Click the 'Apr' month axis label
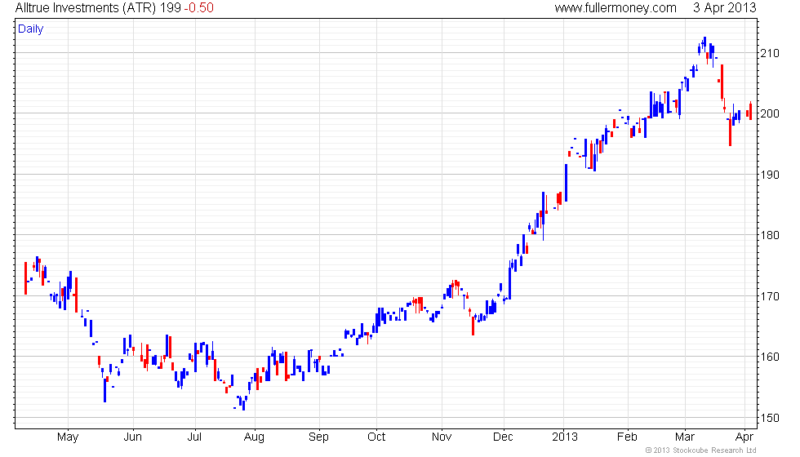 [744, 437]
